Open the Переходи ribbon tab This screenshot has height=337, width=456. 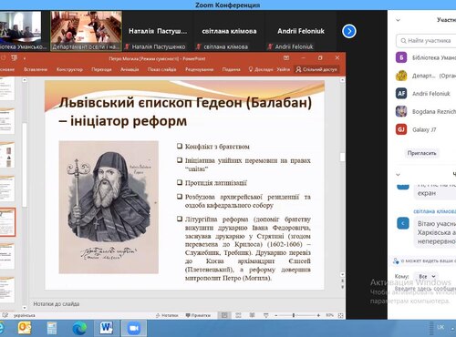101,69
